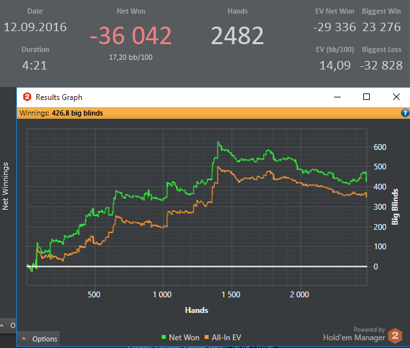This screenshot has height=348, width=410.
Task: Click the Big Blinds y-axis label
Action: pos(395,206)
